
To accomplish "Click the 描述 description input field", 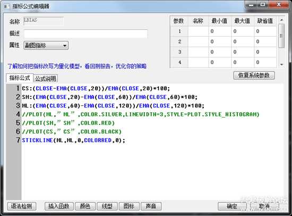I will (x=85, y=34).
